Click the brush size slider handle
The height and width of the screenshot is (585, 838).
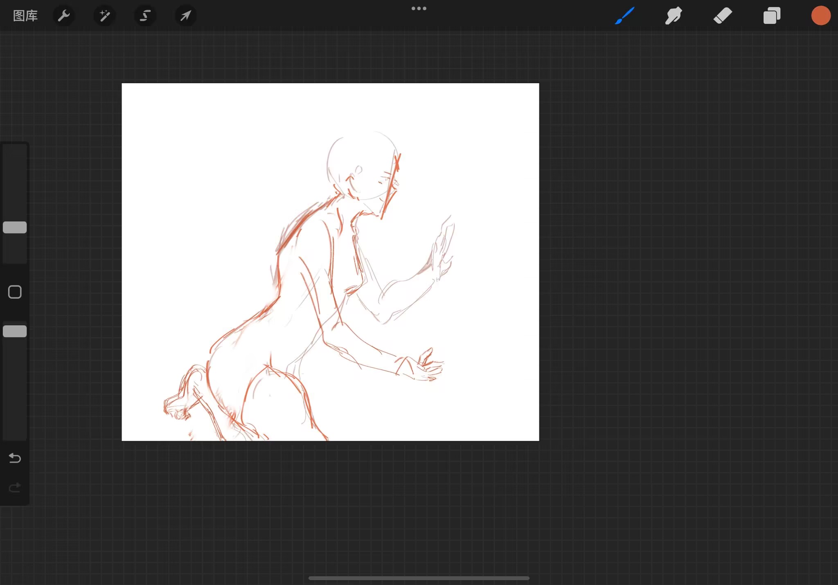(15, 227)
